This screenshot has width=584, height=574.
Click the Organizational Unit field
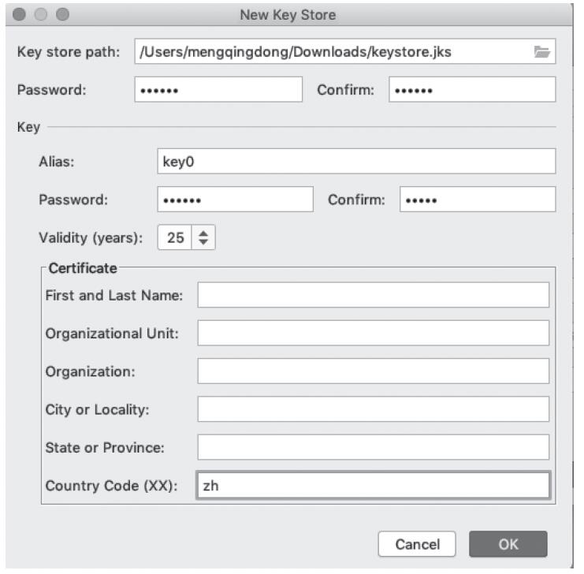[x=373, y=333]
